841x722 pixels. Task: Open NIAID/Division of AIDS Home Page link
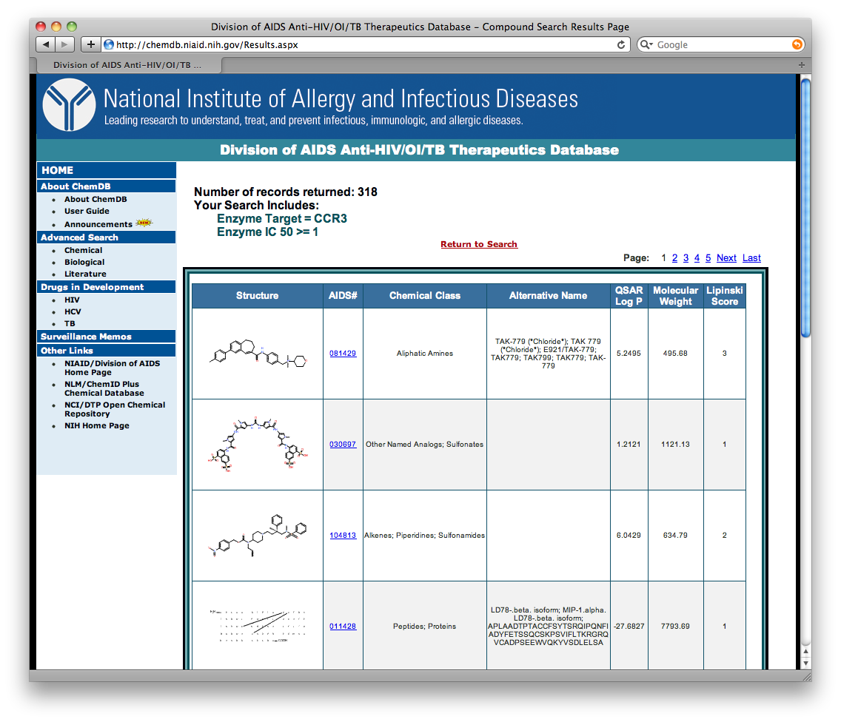112,368
